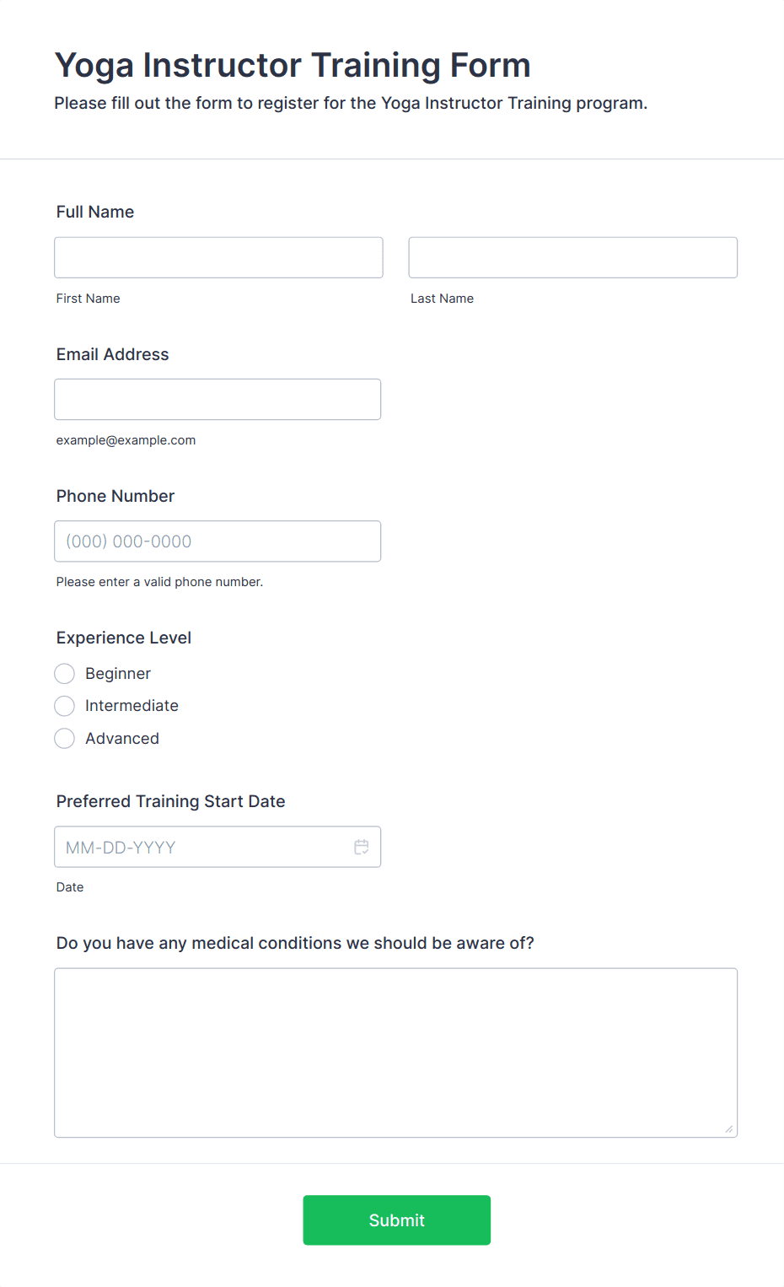Screen dimensions: 784x1287
Task: Click the Phone Number label
Action: (x=115, y=496)
